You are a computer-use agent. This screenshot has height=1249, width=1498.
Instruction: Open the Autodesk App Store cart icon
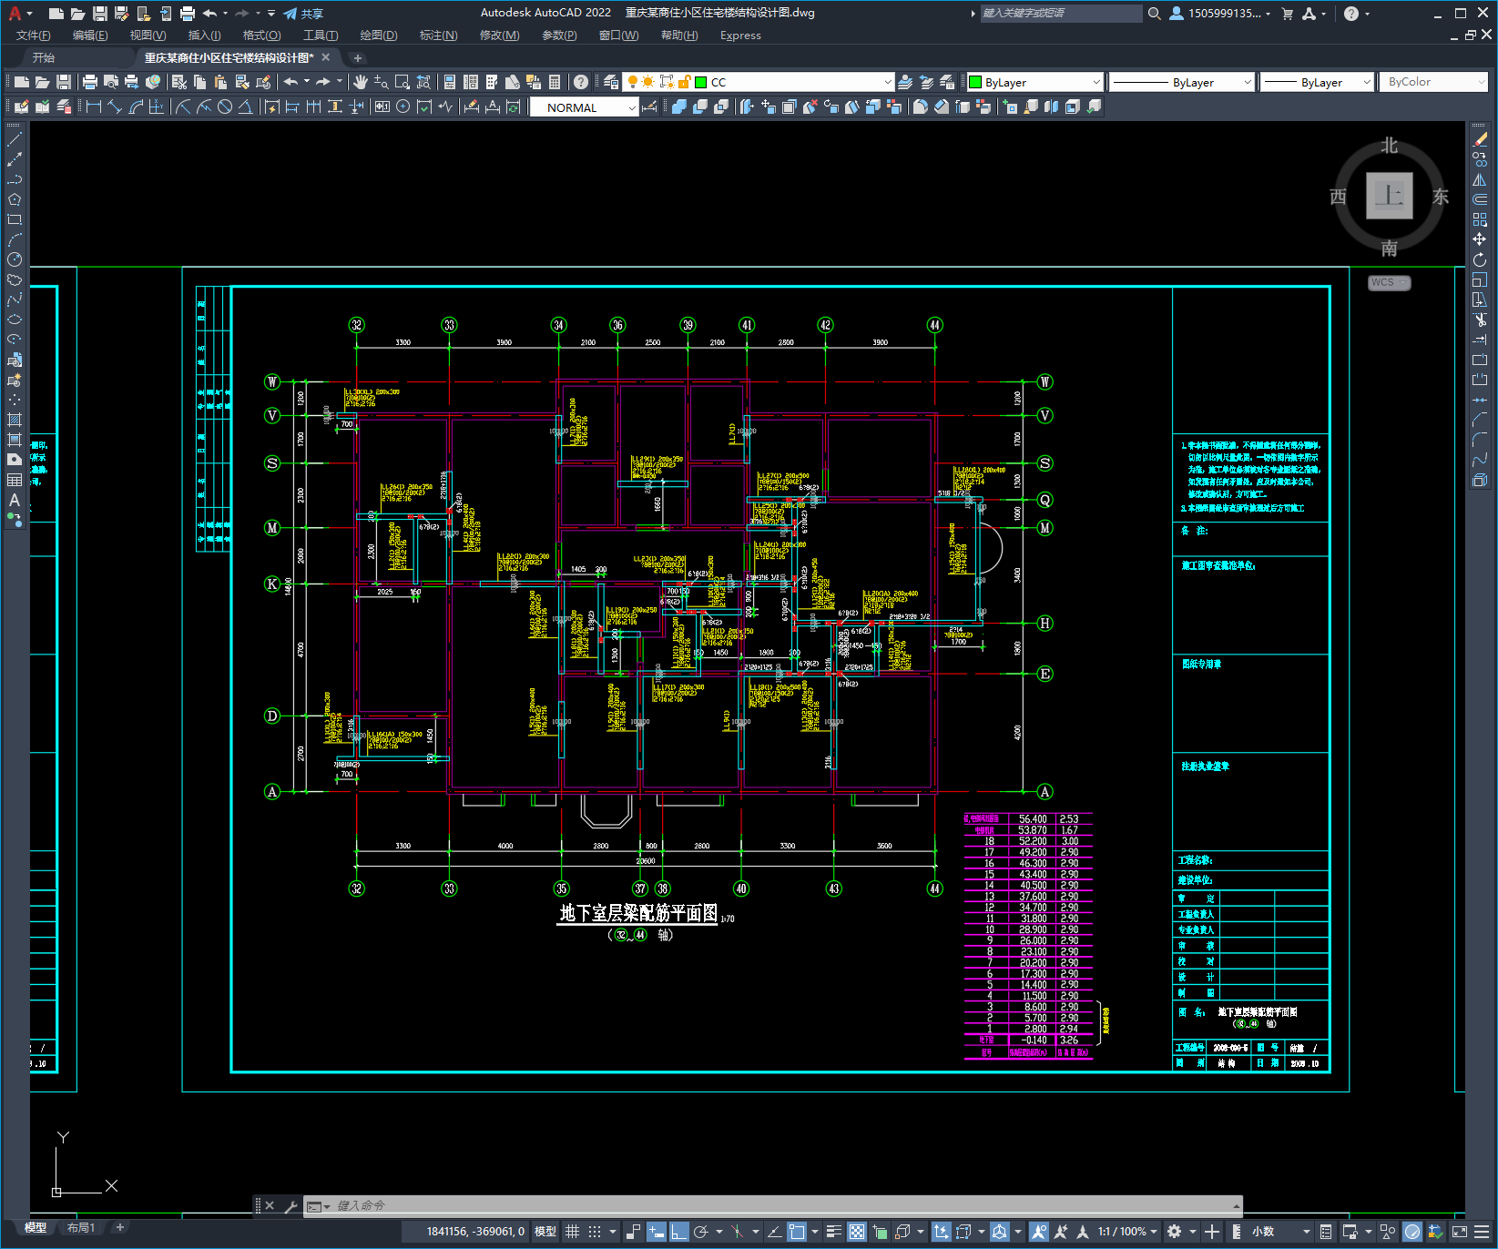[1288, 14]
